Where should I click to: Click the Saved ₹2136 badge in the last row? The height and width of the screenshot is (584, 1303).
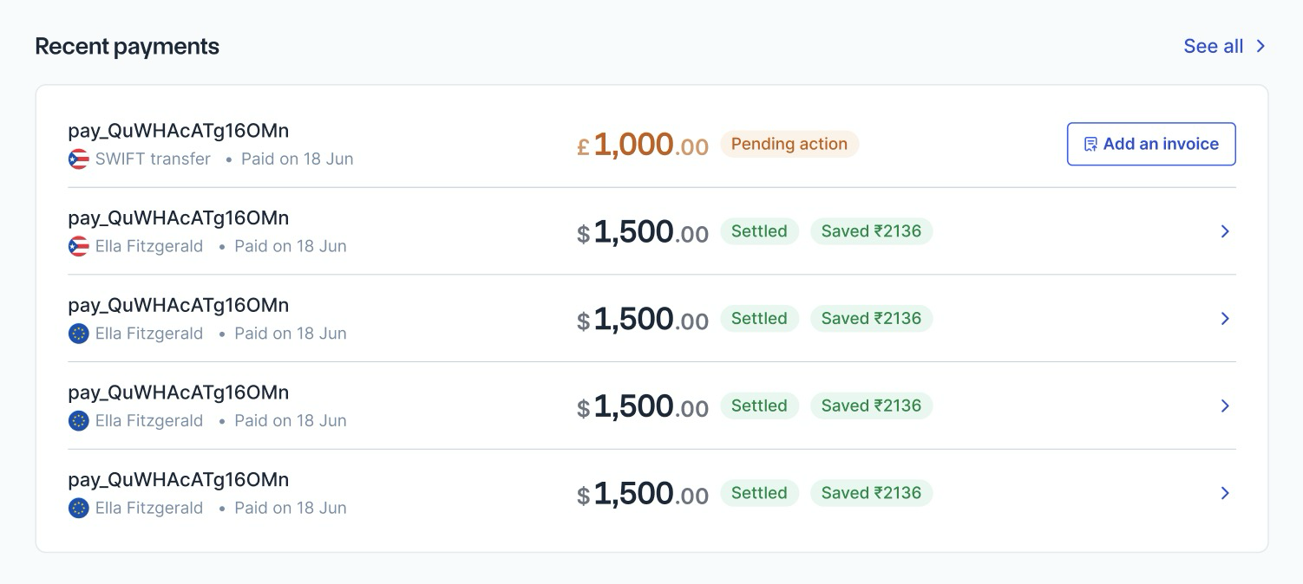pyautogui.click(x=871, y=493)
